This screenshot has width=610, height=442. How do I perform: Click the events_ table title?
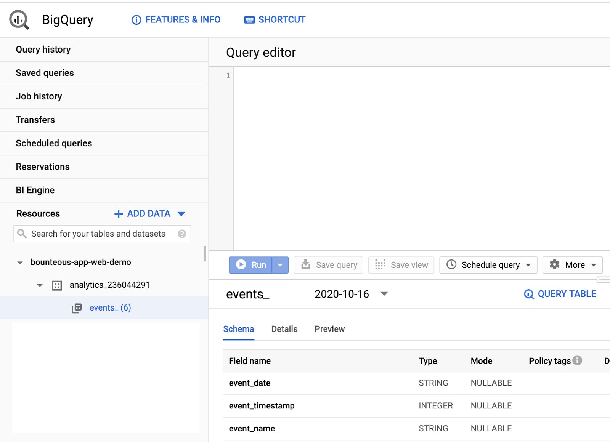pos(248,294)
